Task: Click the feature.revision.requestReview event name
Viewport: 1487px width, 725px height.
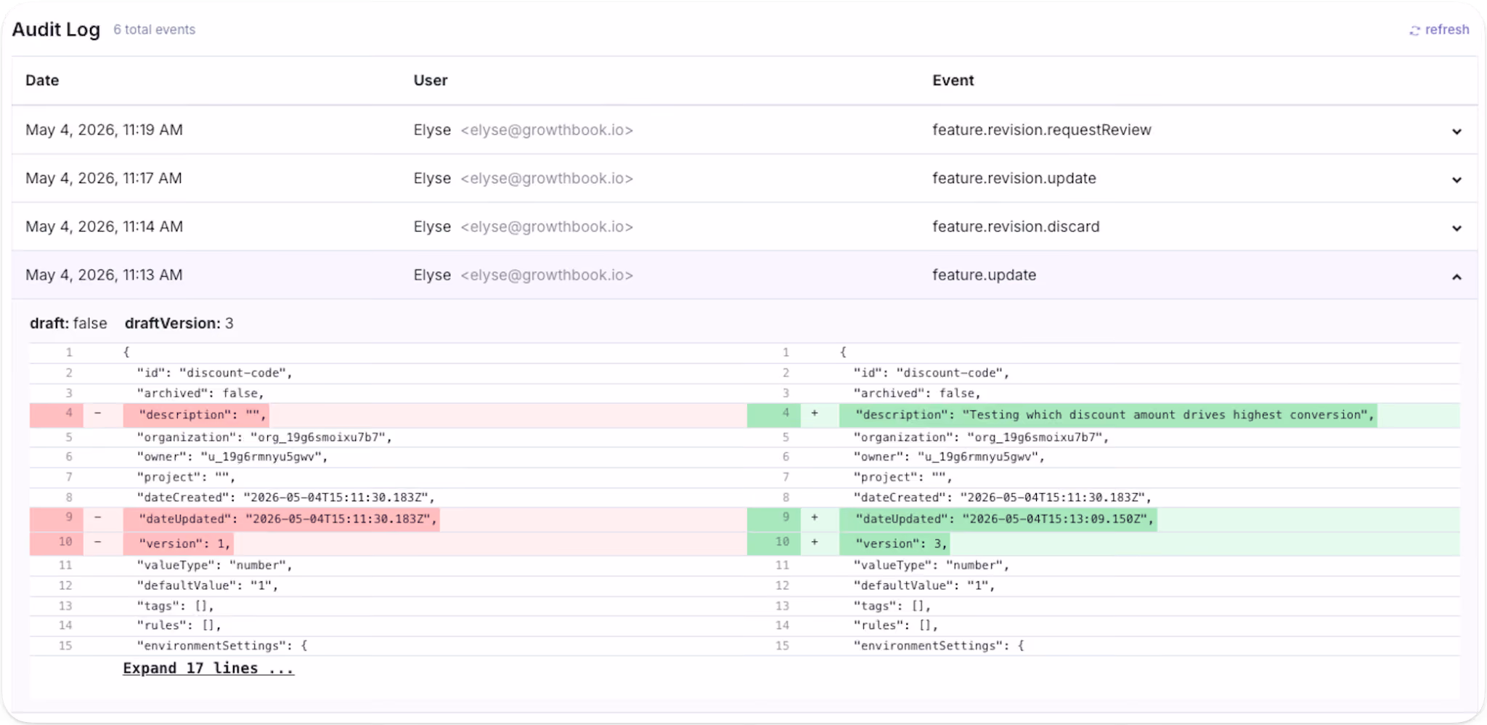Action: [x=1042, y=130]
